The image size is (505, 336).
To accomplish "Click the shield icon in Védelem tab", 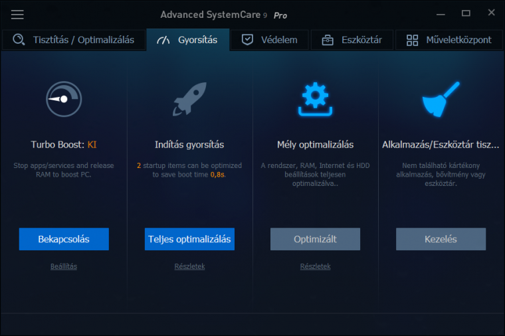I will coord(247,40).
